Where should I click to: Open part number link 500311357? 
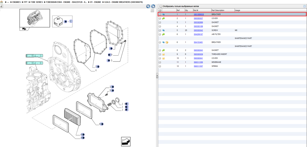[198, 66]
